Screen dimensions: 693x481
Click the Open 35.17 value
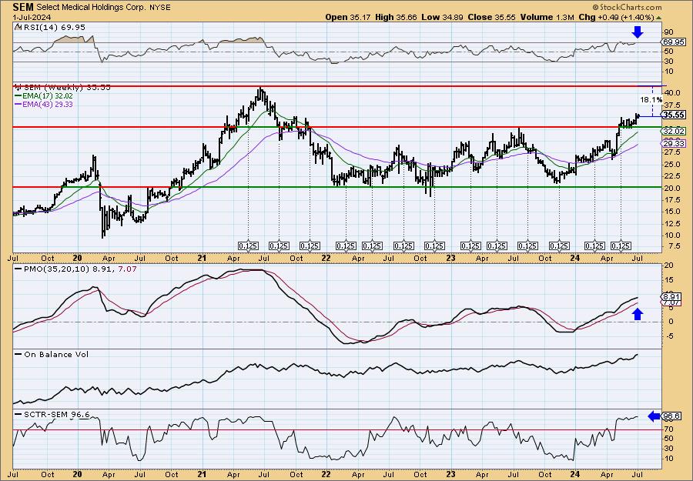[x=349, y=17]
